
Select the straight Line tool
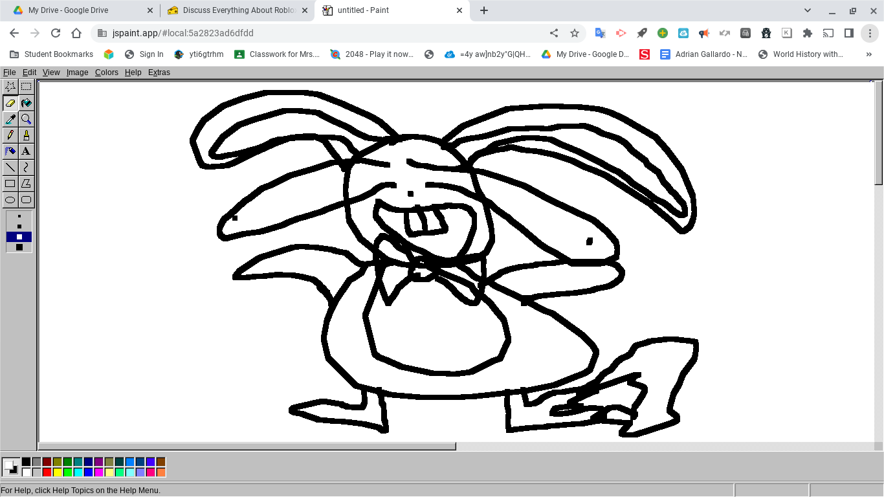click(10, 168)
